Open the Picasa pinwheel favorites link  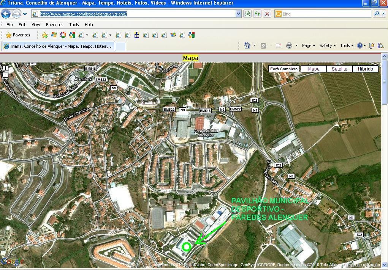pyautogui.click(x=63, y=35)
